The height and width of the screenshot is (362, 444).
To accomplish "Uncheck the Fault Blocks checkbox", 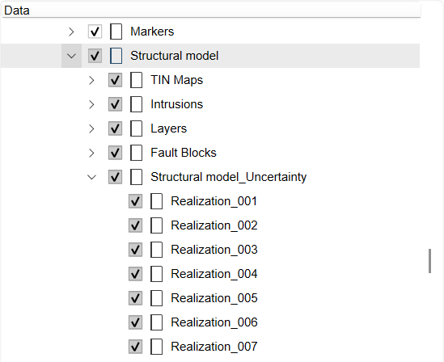I will [x=116, y=153].
